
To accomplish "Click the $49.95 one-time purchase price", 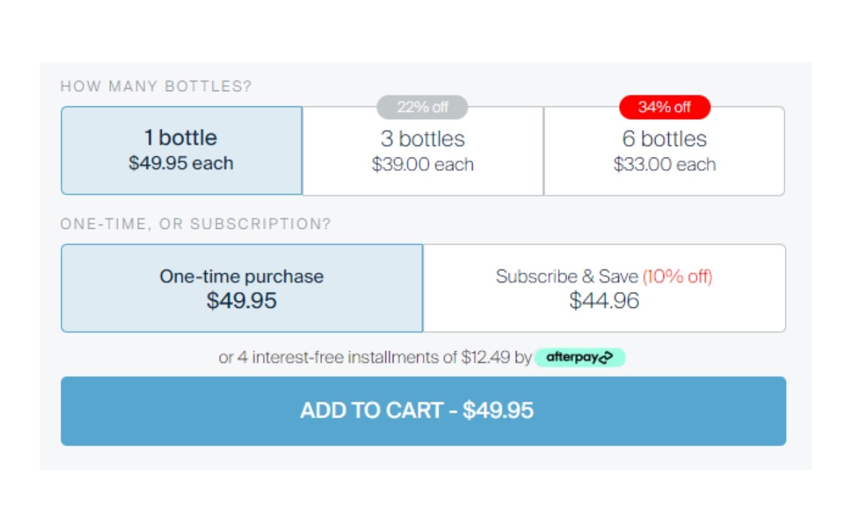I will 242,301.
